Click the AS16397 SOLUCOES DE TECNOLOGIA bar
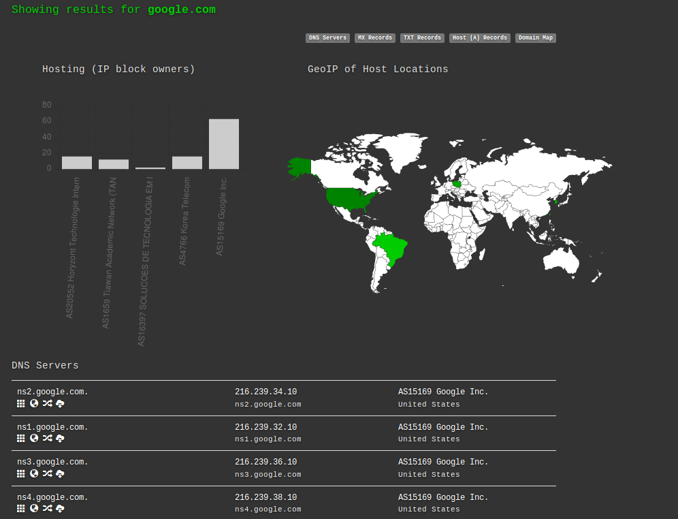The height and width of the screenshot is (519, 678). tap(150, 168)
